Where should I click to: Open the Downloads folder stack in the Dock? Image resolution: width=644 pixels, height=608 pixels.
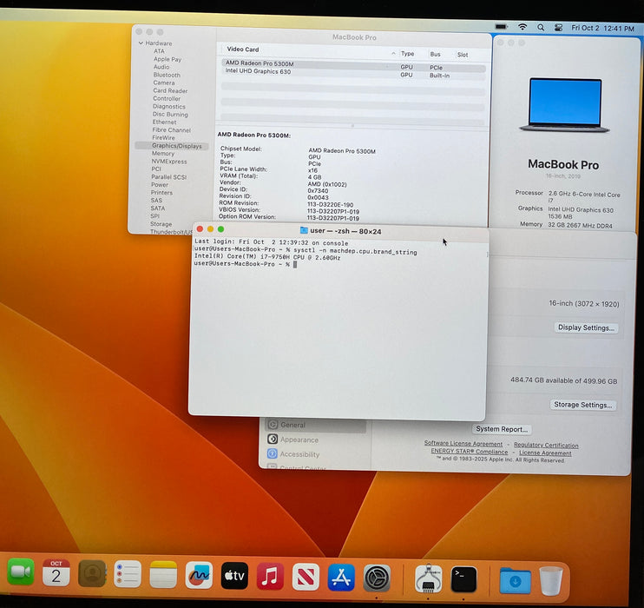515,580
